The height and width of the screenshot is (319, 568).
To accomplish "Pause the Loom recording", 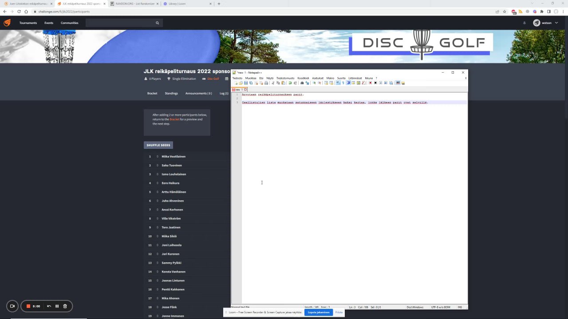I will pyautogui.click(x=57, y=306).
